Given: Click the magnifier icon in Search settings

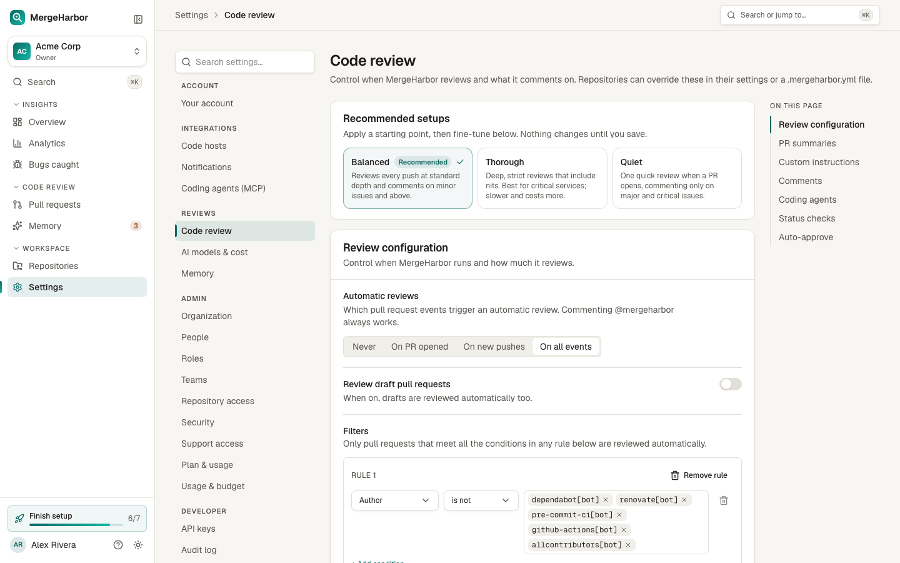Looking at the screenshot, I should pos(186,62).
